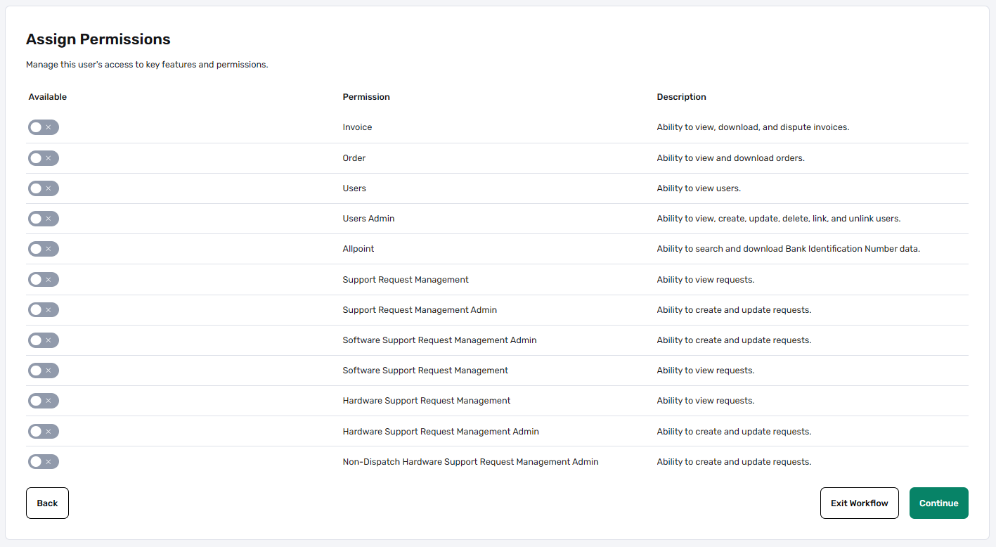Select the Invoice permission name
Screen dimensions: 996x547
(357, 127)
